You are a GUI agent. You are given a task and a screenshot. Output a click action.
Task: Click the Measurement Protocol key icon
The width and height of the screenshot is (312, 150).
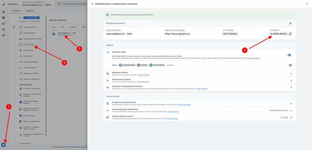[x=108, y=87]
